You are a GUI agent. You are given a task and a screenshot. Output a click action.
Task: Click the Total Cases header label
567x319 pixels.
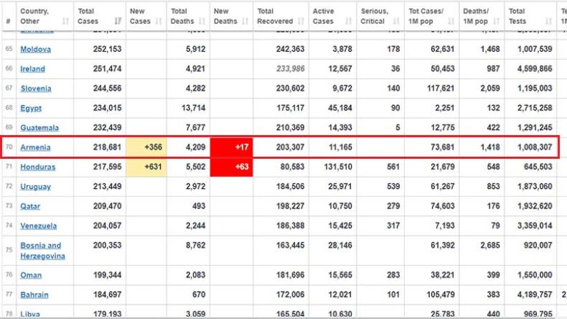pos(88,16)
